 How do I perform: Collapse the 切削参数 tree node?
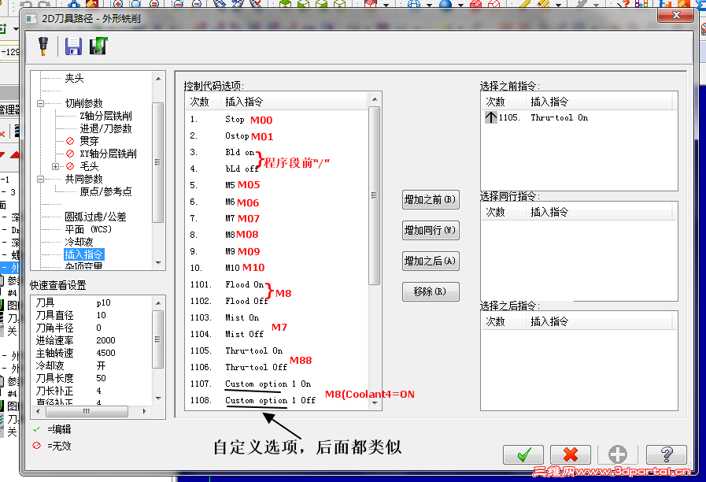pos(40,103)
